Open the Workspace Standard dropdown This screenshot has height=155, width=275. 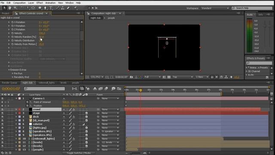click(215, 8)
